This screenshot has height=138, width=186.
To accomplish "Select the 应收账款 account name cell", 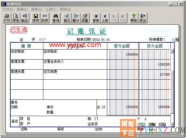I will (75, 54).
